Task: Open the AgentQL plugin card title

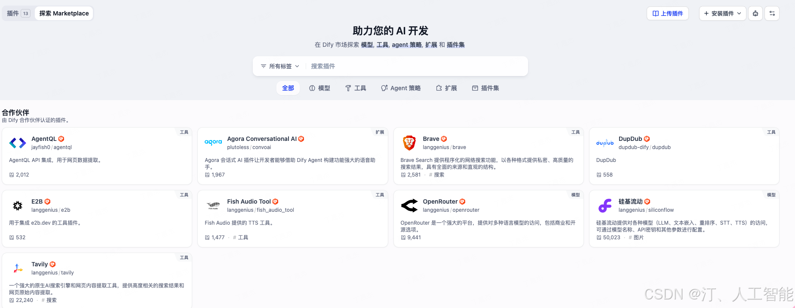Action: pos(44,139)
